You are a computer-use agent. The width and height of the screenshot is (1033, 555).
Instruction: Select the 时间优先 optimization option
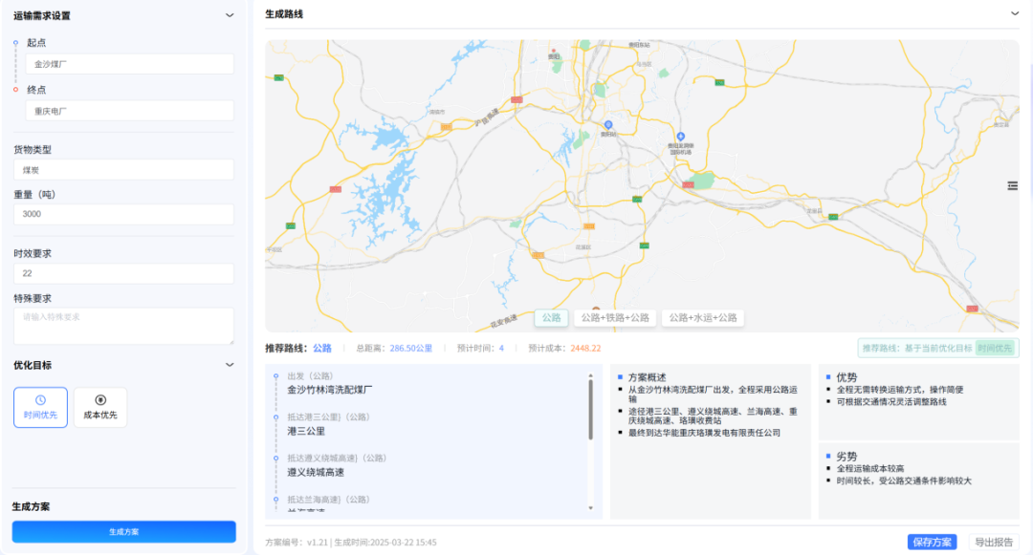(x=40, y=407)
